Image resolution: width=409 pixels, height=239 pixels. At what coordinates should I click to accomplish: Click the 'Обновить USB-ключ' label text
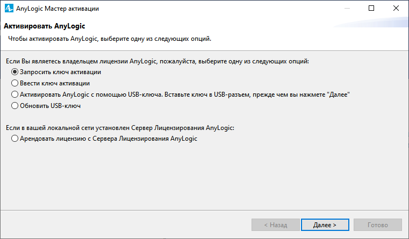click(51, 106)
